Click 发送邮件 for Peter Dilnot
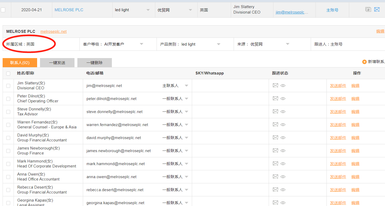The width and height of the screenshot is (385, 206). tap(338, 99)
